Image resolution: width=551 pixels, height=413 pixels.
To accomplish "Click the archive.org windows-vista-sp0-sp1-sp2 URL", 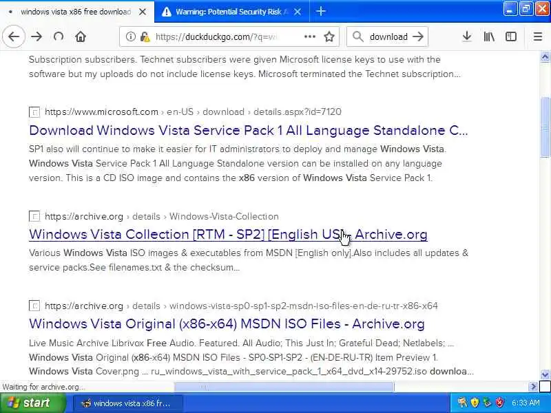I will point(241,306).
